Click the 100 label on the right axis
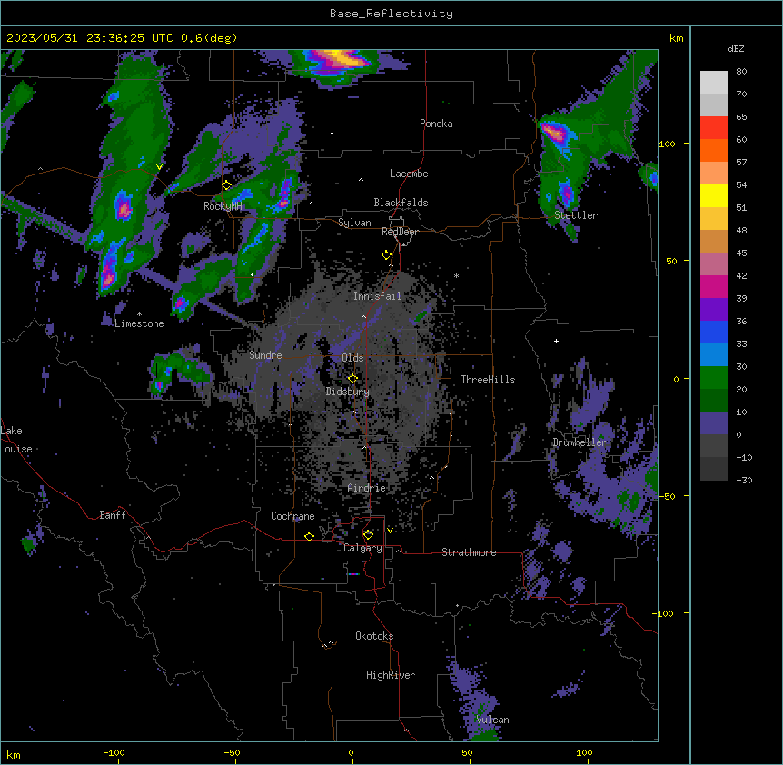Viewport: 783px width, 765px height. [x=667, y=144]
